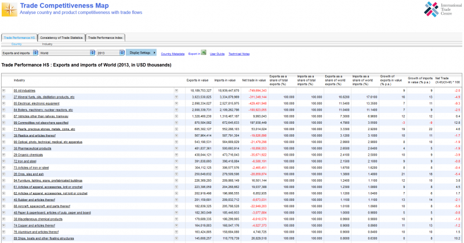
Task: Select the Industry sub-tab
Action: [x=47, y=44]
